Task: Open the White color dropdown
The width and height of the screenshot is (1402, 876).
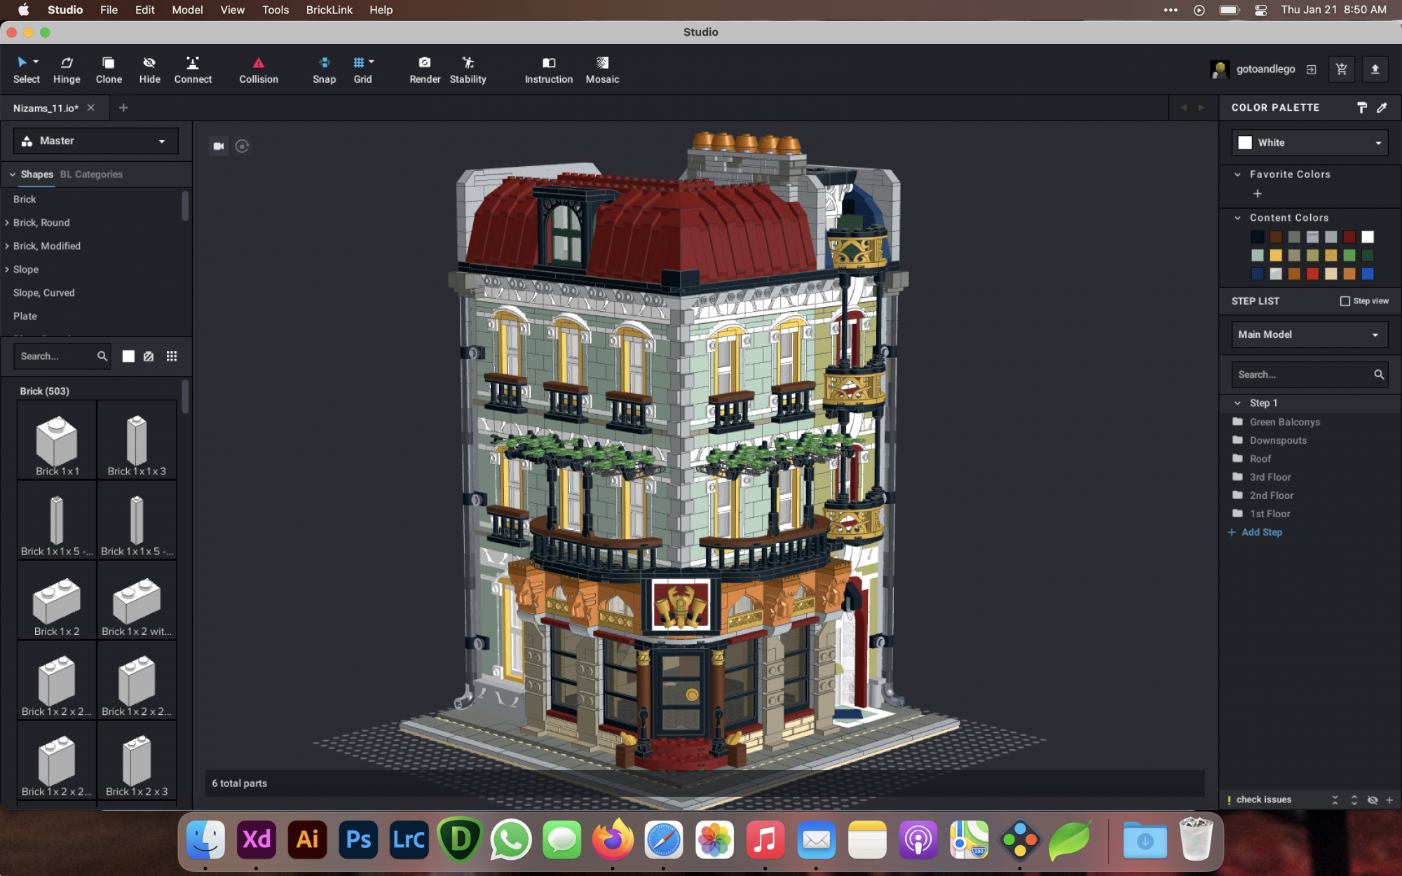Action: (1309, 142)
